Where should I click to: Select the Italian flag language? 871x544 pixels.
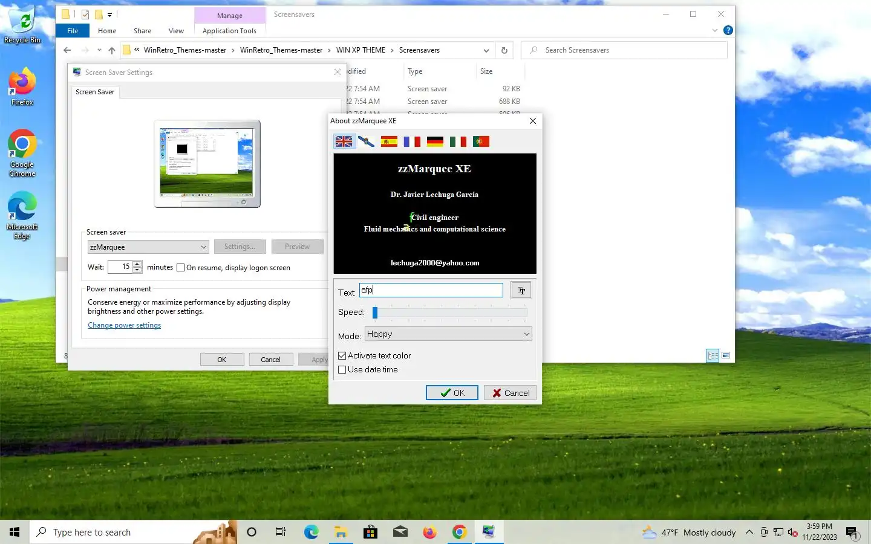pyautogui.click(x=458, y=141)
